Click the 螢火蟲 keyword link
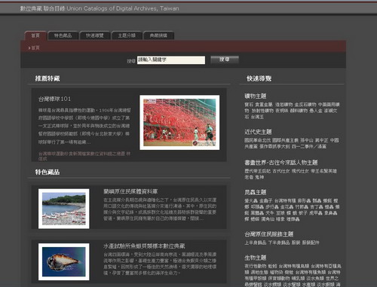 [x=251, y=200]
